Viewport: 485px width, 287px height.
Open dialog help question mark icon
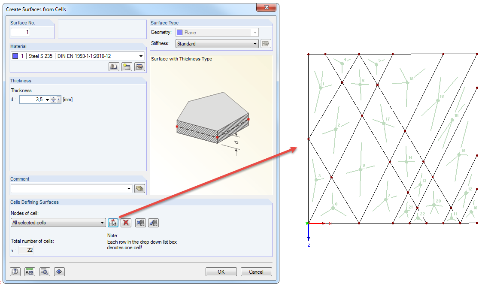tap(15, 272)
